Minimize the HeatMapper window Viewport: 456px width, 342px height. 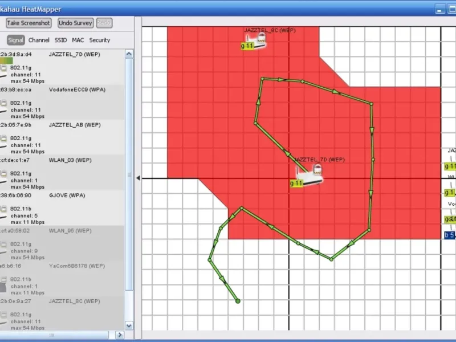coord(440,9)
